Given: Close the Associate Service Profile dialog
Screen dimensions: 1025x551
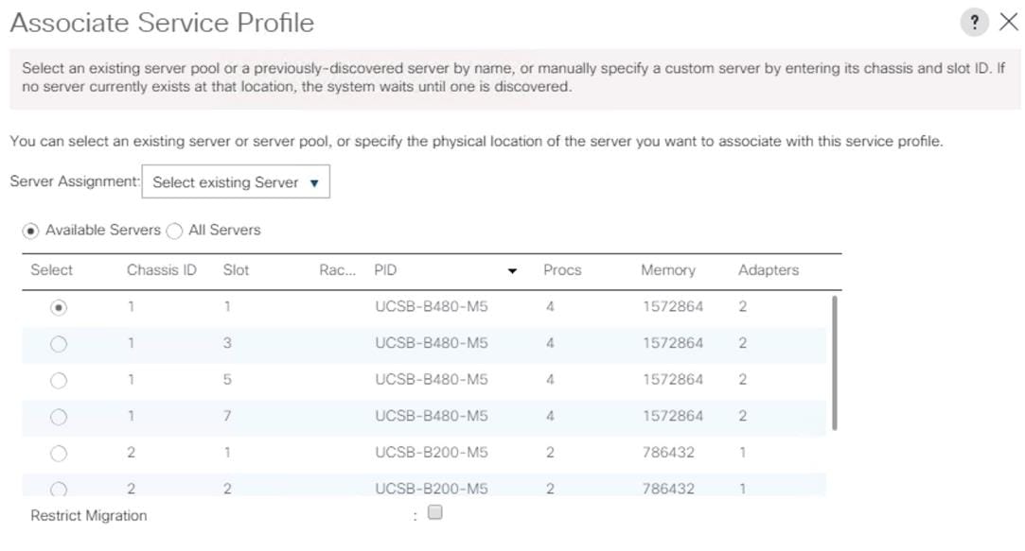Looking at the screenshot, I should 1009,22.
